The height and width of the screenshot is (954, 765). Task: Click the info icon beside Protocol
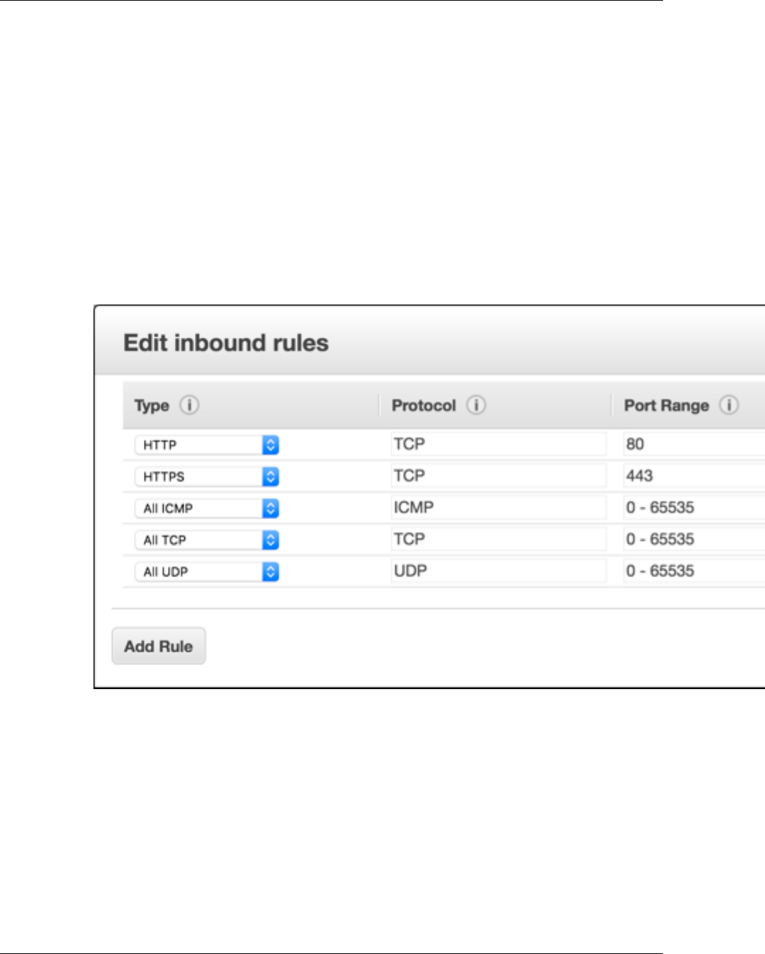[x=476, y=405]
